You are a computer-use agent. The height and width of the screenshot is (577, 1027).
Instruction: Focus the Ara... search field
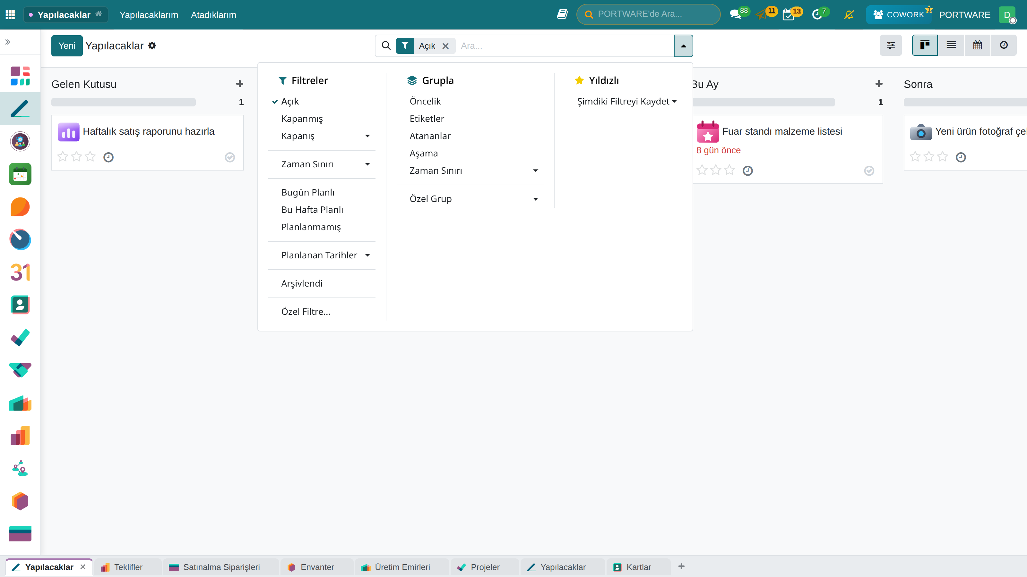tap(565, 46)
